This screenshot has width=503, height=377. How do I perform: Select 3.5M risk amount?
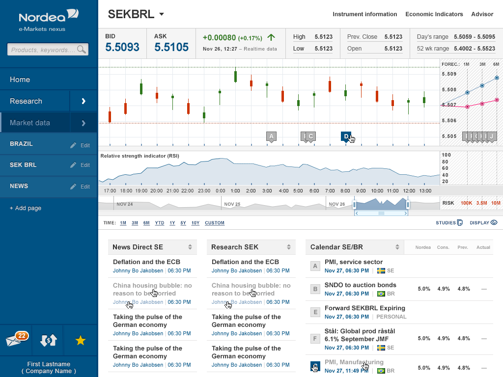point(481,203)
